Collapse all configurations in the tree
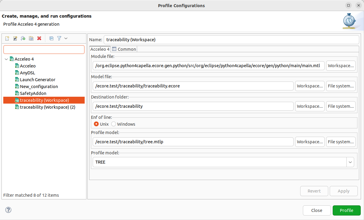 coord(51,38)
